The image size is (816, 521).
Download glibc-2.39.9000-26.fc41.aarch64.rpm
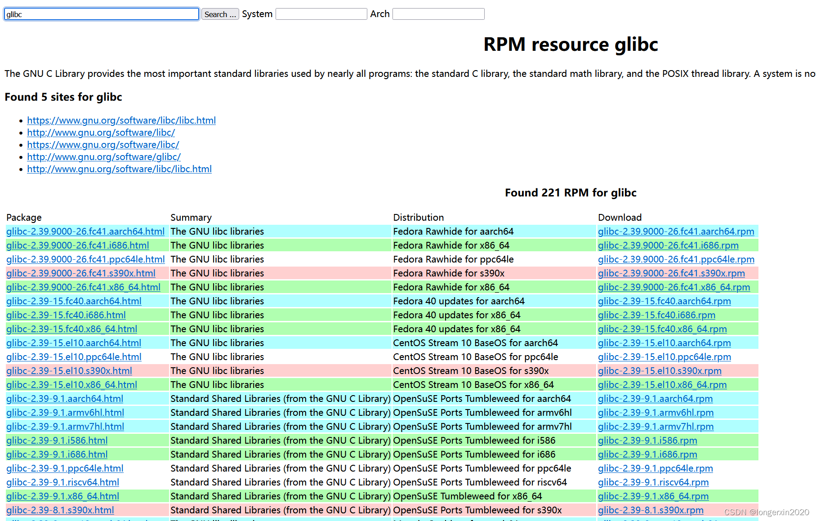[676, 231]
